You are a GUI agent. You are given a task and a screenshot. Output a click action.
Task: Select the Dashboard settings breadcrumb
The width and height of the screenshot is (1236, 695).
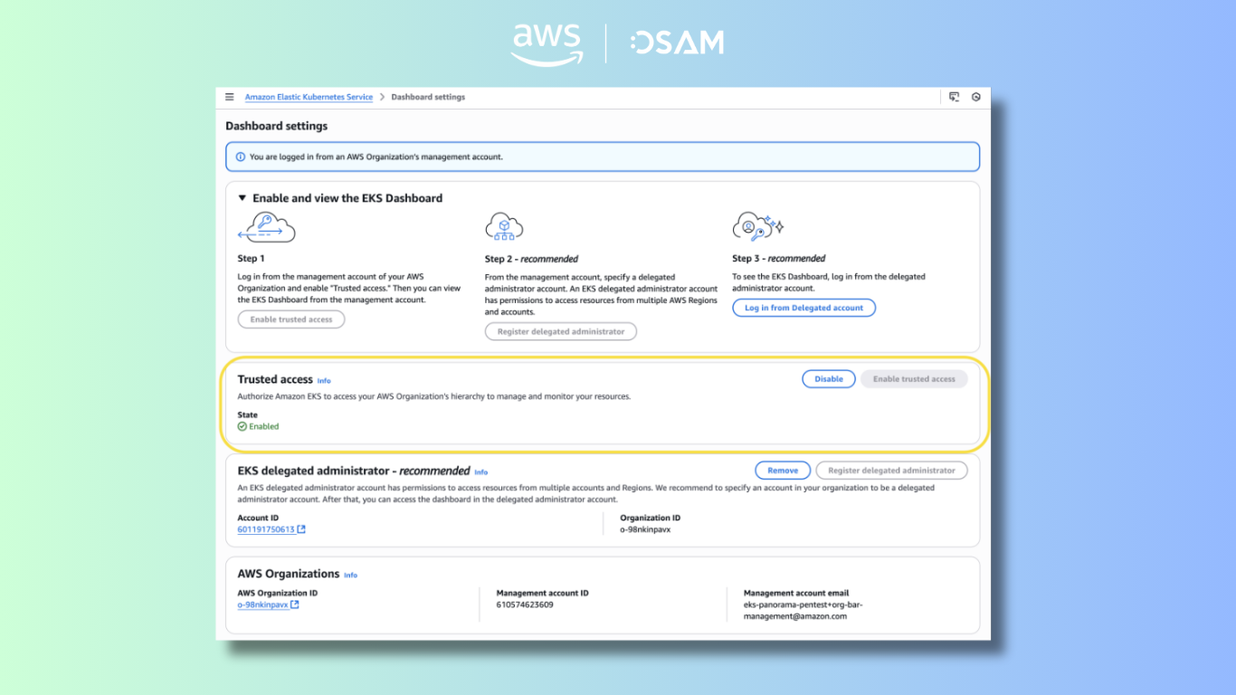point(428,97)
